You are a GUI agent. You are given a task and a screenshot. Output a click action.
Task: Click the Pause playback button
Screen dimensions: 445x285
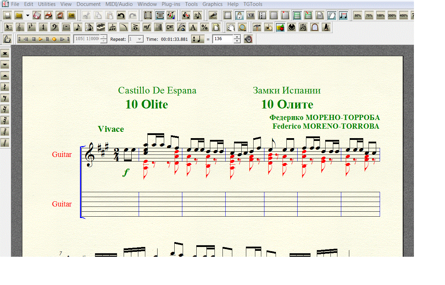coord(48,39)
